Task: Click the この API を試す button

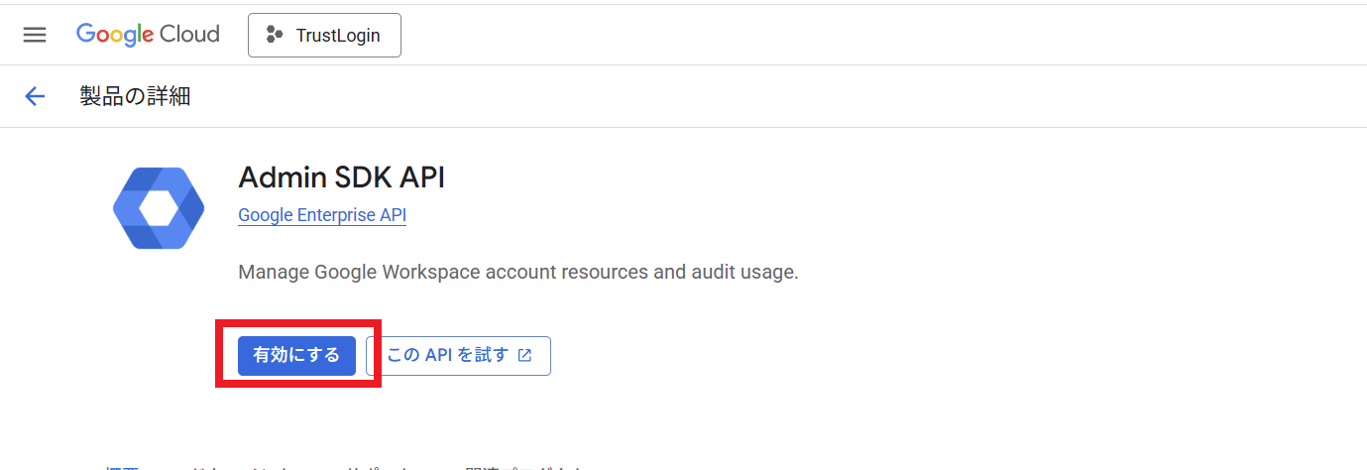Action: [458, 355]
